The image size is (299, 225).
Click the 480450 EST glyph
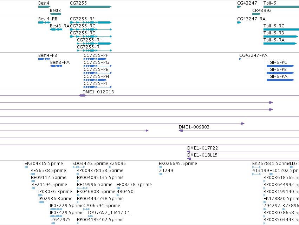[x=118, y=195]
